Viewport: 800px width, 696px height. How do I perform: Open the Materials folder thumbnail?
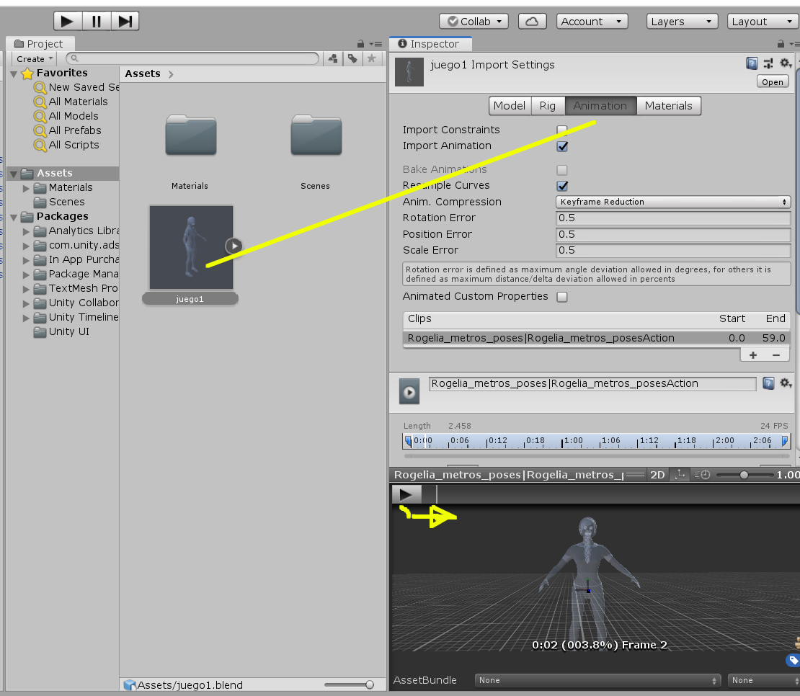pos(191,135)
